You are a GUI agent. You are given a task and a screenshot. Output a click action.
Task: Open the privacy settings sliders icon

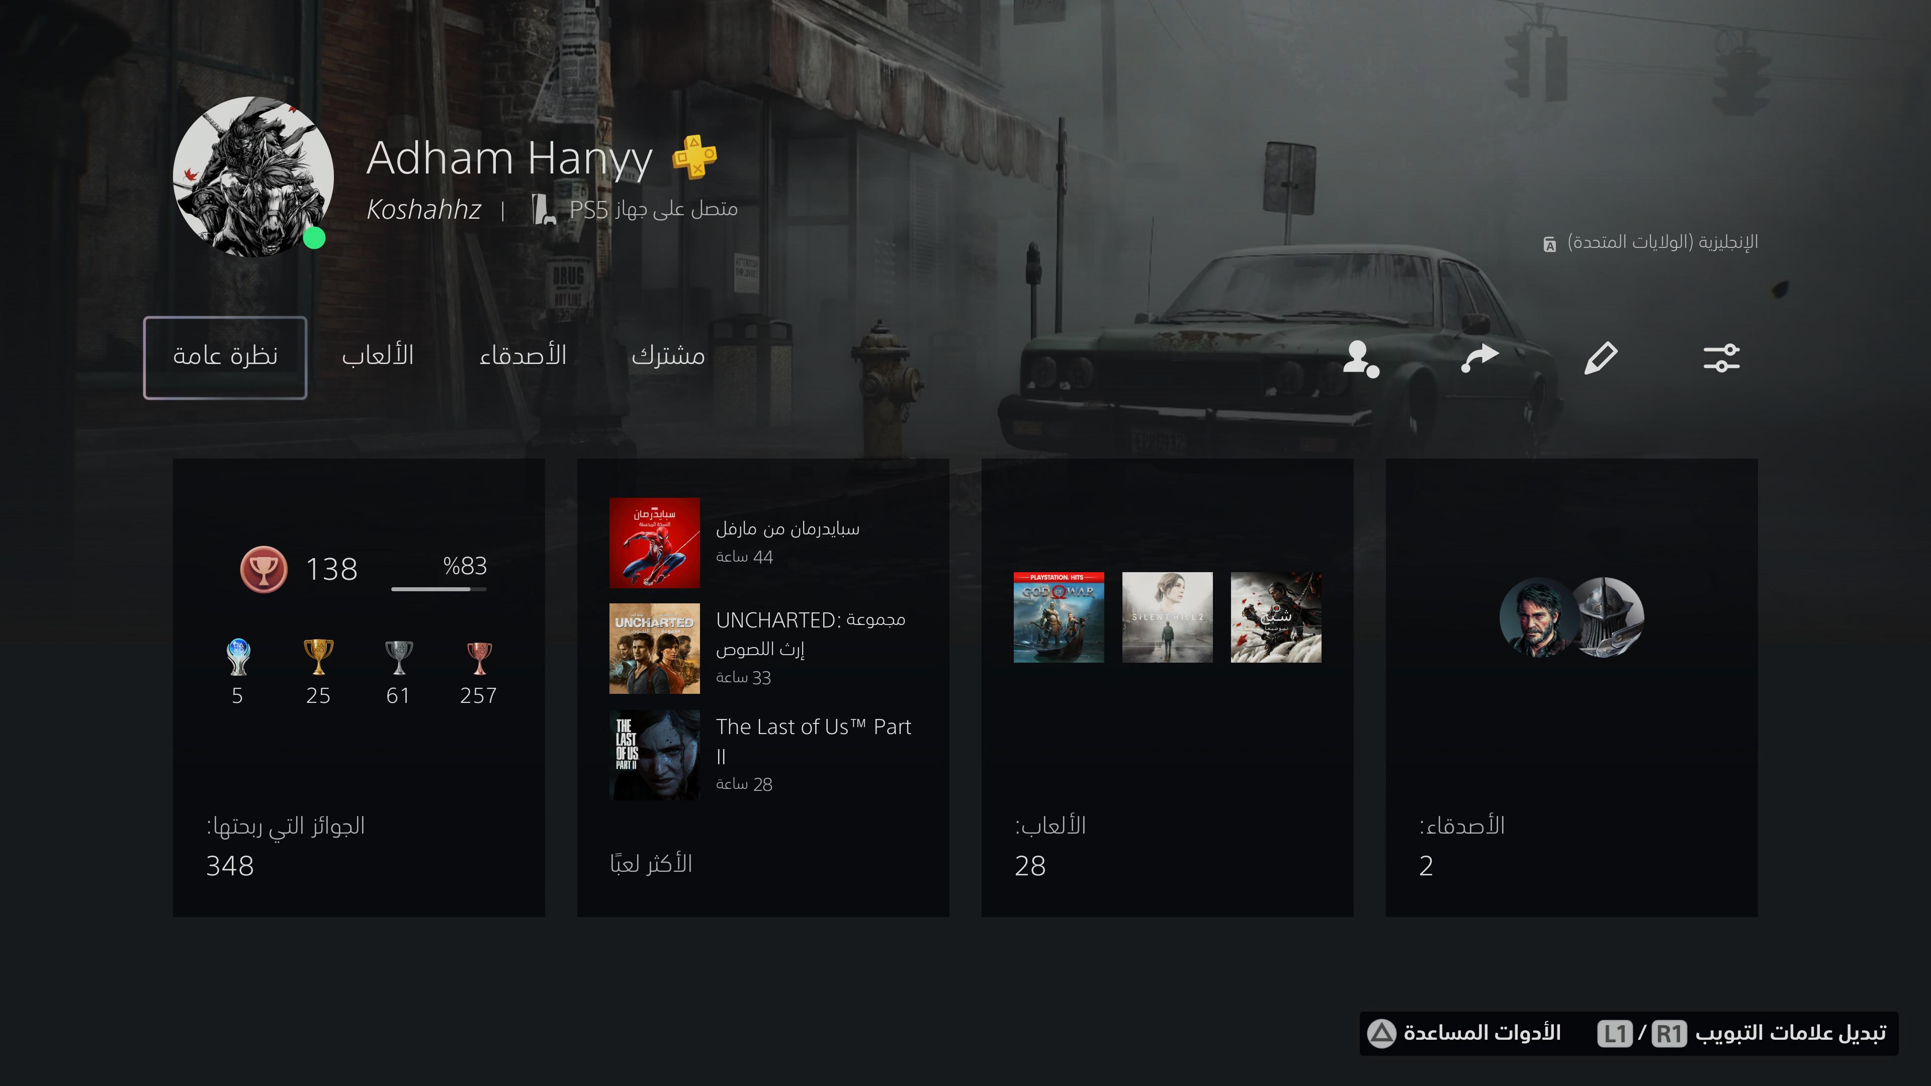[1721, 357]
